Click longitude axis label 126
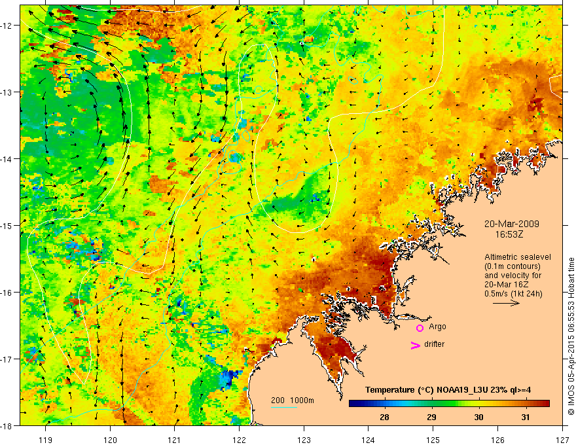Screen dimensions: 576x445 497,440
